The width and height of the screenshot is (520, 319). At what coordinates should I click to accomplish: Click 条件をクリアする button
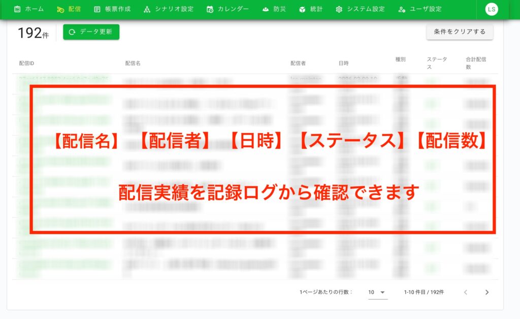[x=460, y=31]
